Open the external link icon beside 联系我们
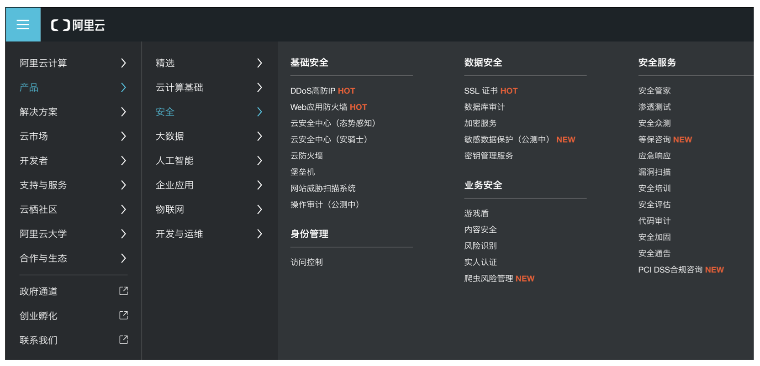Screen dimensions: 760x366 tap(123, 340)
